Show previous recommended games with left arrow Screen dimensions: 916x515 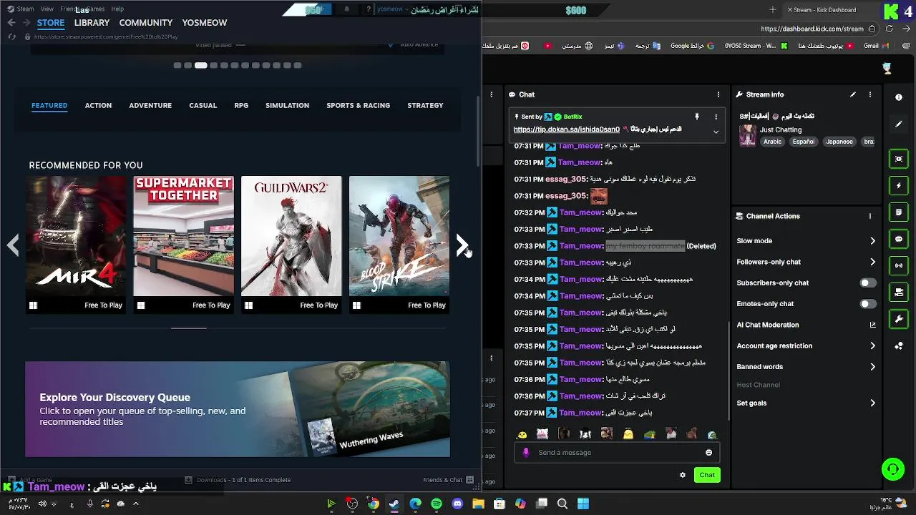pyautogui.click(x=13, y=245)
